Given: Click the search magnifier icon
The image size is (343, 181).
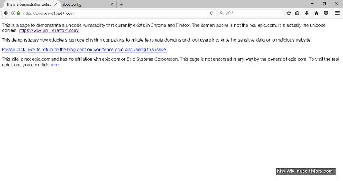Looking at the screenshot, I should pyautogui.click(x=222, y=13).
